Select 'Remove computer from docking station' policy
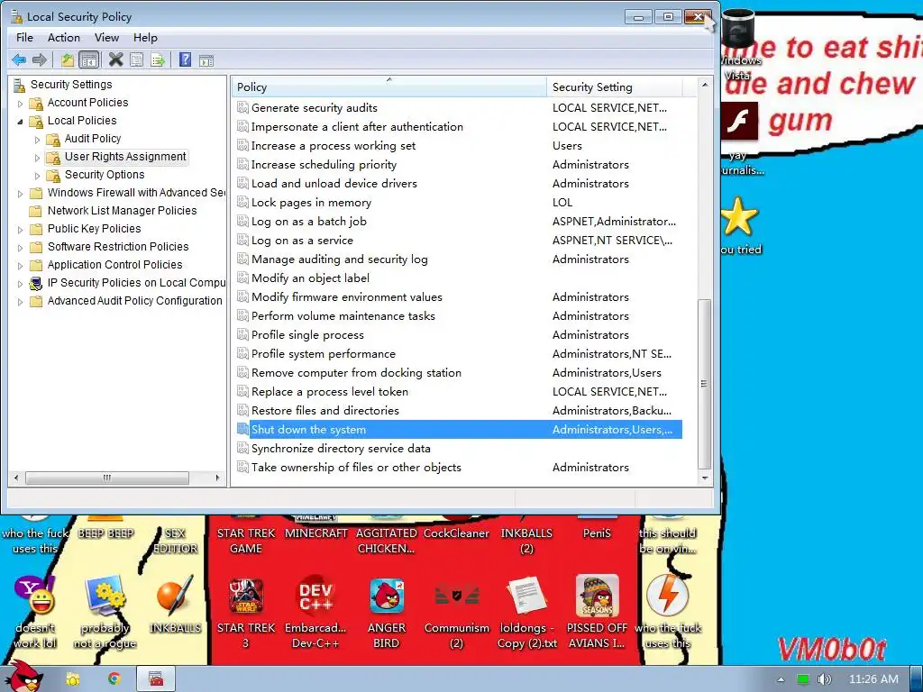Screen dimensions: 923x692 click(x=356, y=373)
